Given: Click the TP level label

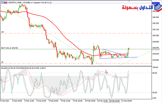Looking at the screenshot, I should (x=3, y=32).
